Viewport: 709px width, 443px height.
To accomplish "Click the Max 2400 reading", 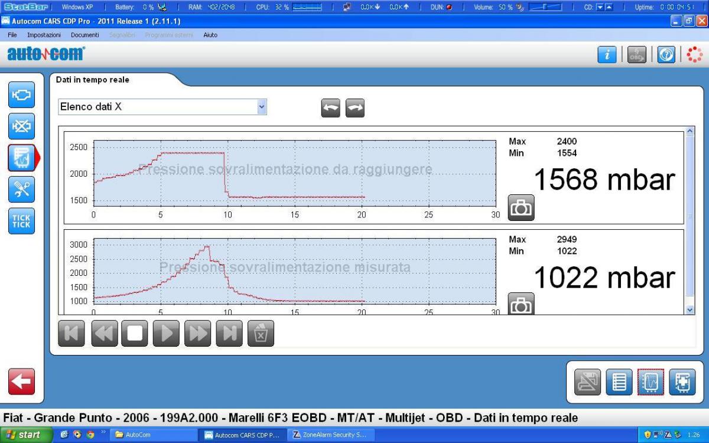I will tap(542, 142).
